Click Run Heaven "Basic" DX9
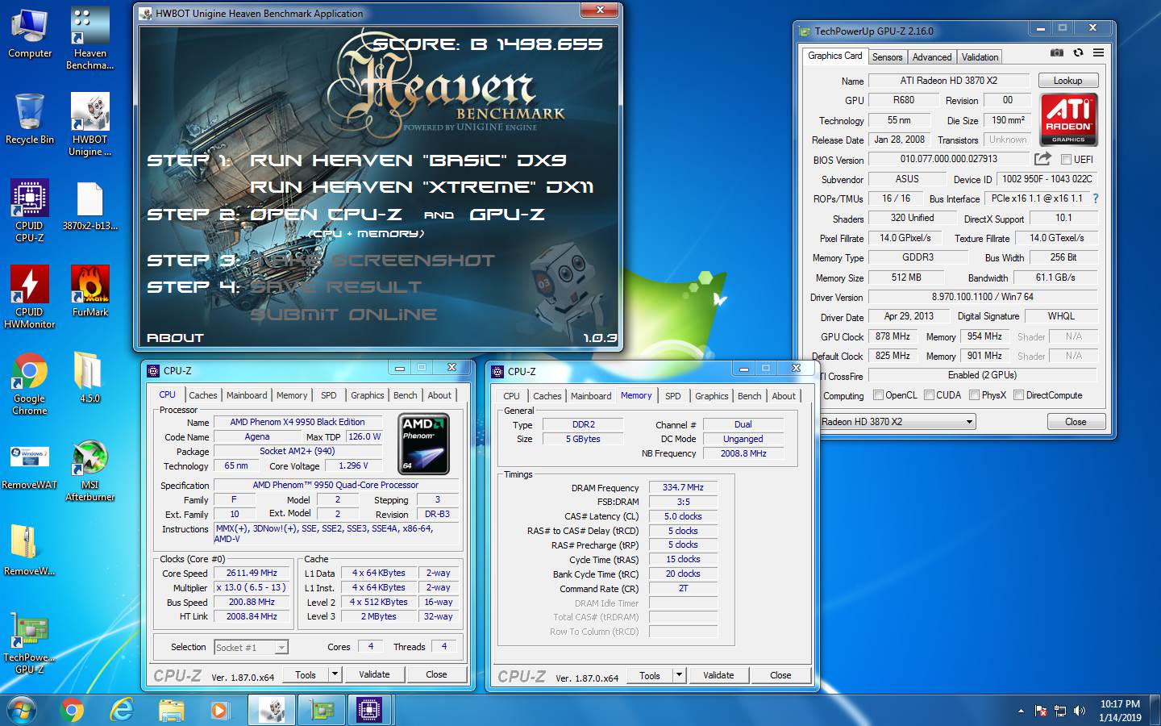The image size is (1161, 726). click(408, 161)
